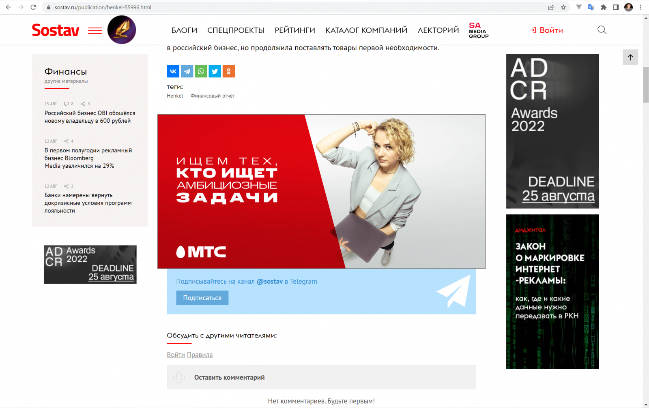Click the Войти link in the header
The image size is (649, 408).
coord(547,30)
